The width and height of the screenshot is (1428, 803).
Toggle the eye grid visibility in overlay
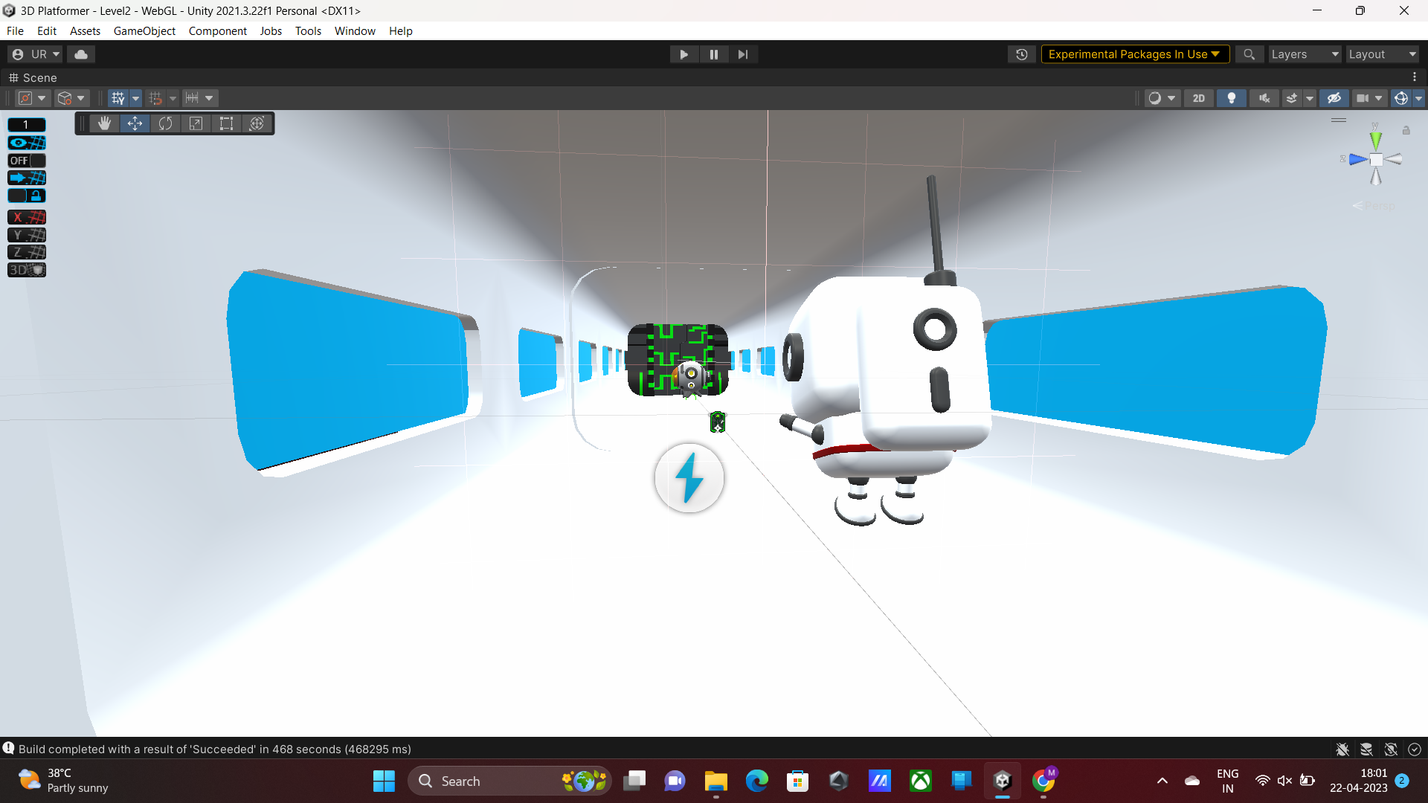pos(27,143)
